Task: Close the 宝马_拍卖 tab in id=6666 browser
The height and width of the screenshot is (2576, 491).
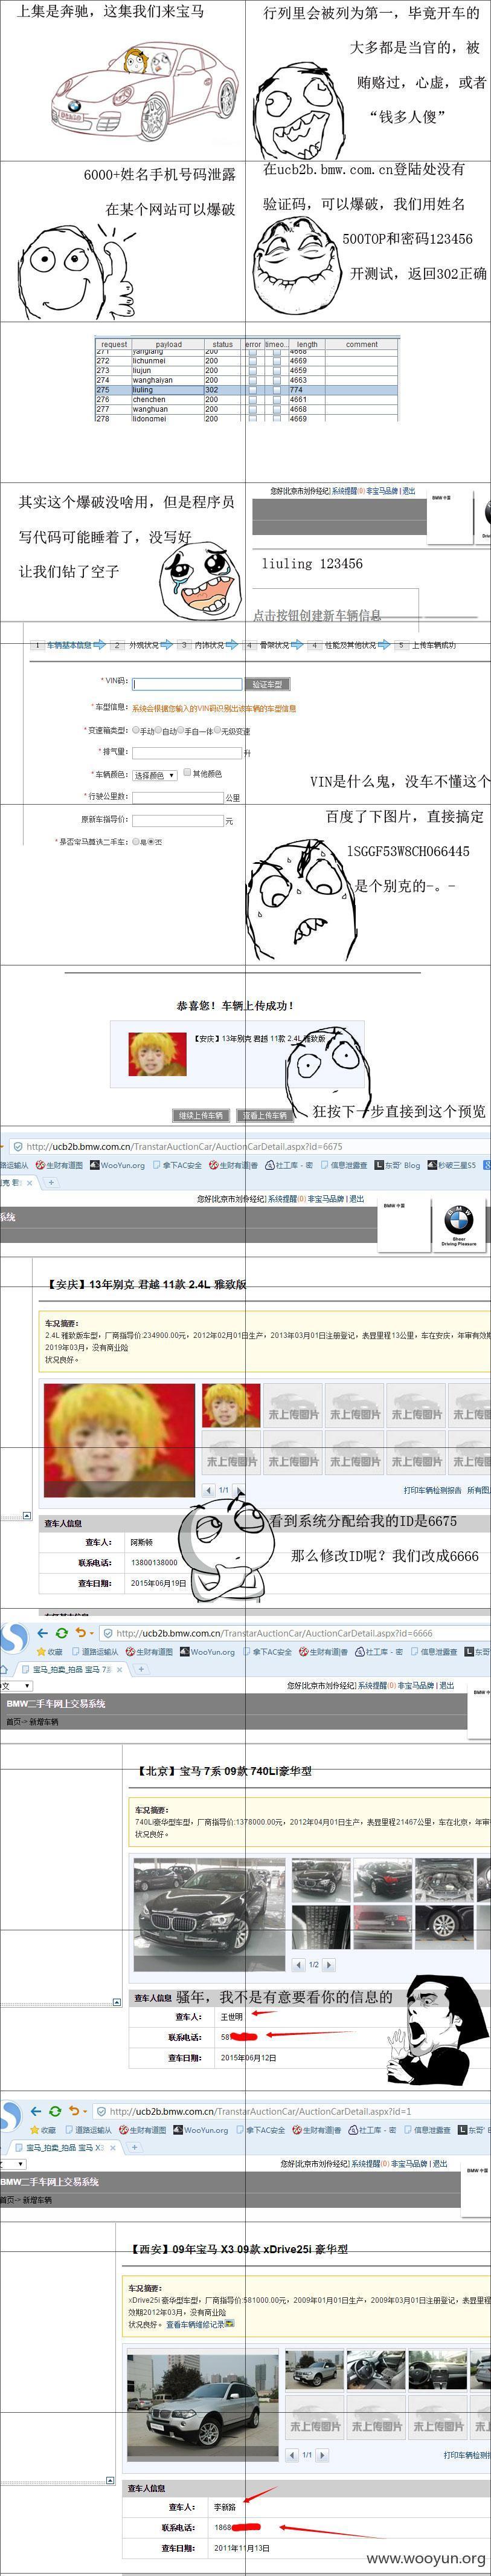Action: pos(120,1670)
